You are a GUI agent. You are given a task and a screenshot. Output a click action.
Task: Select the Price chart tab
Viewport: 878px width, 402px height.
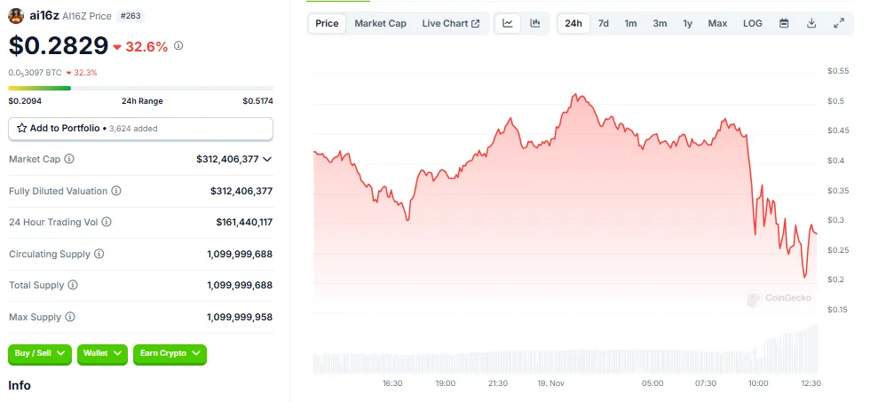point(327,23)
